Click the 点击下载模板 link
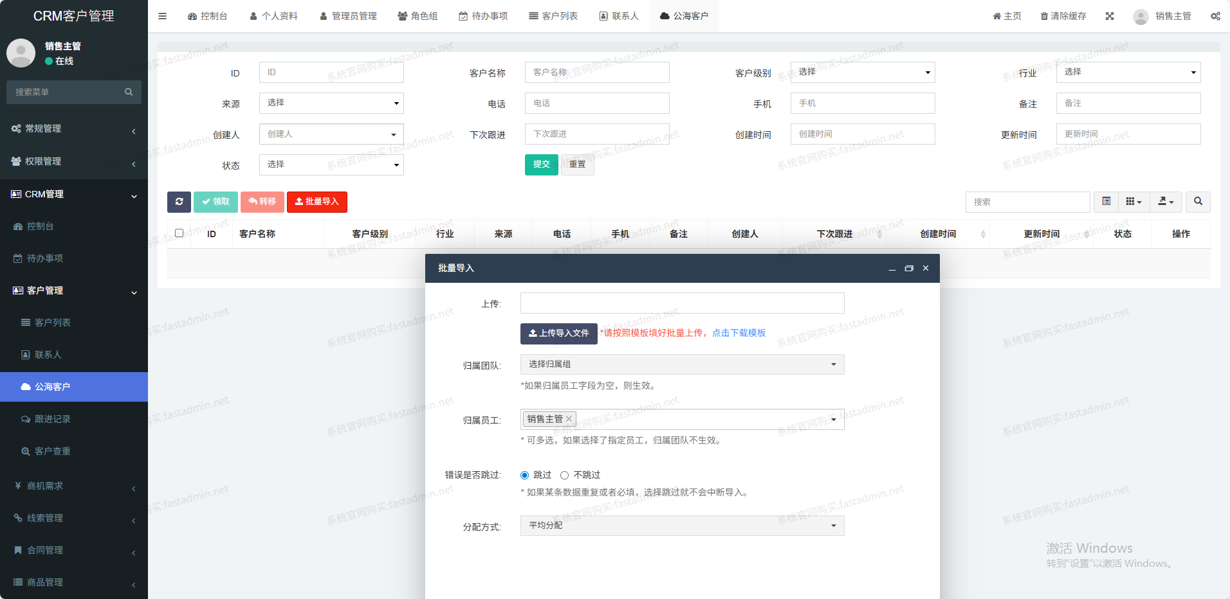 point(739,333)
